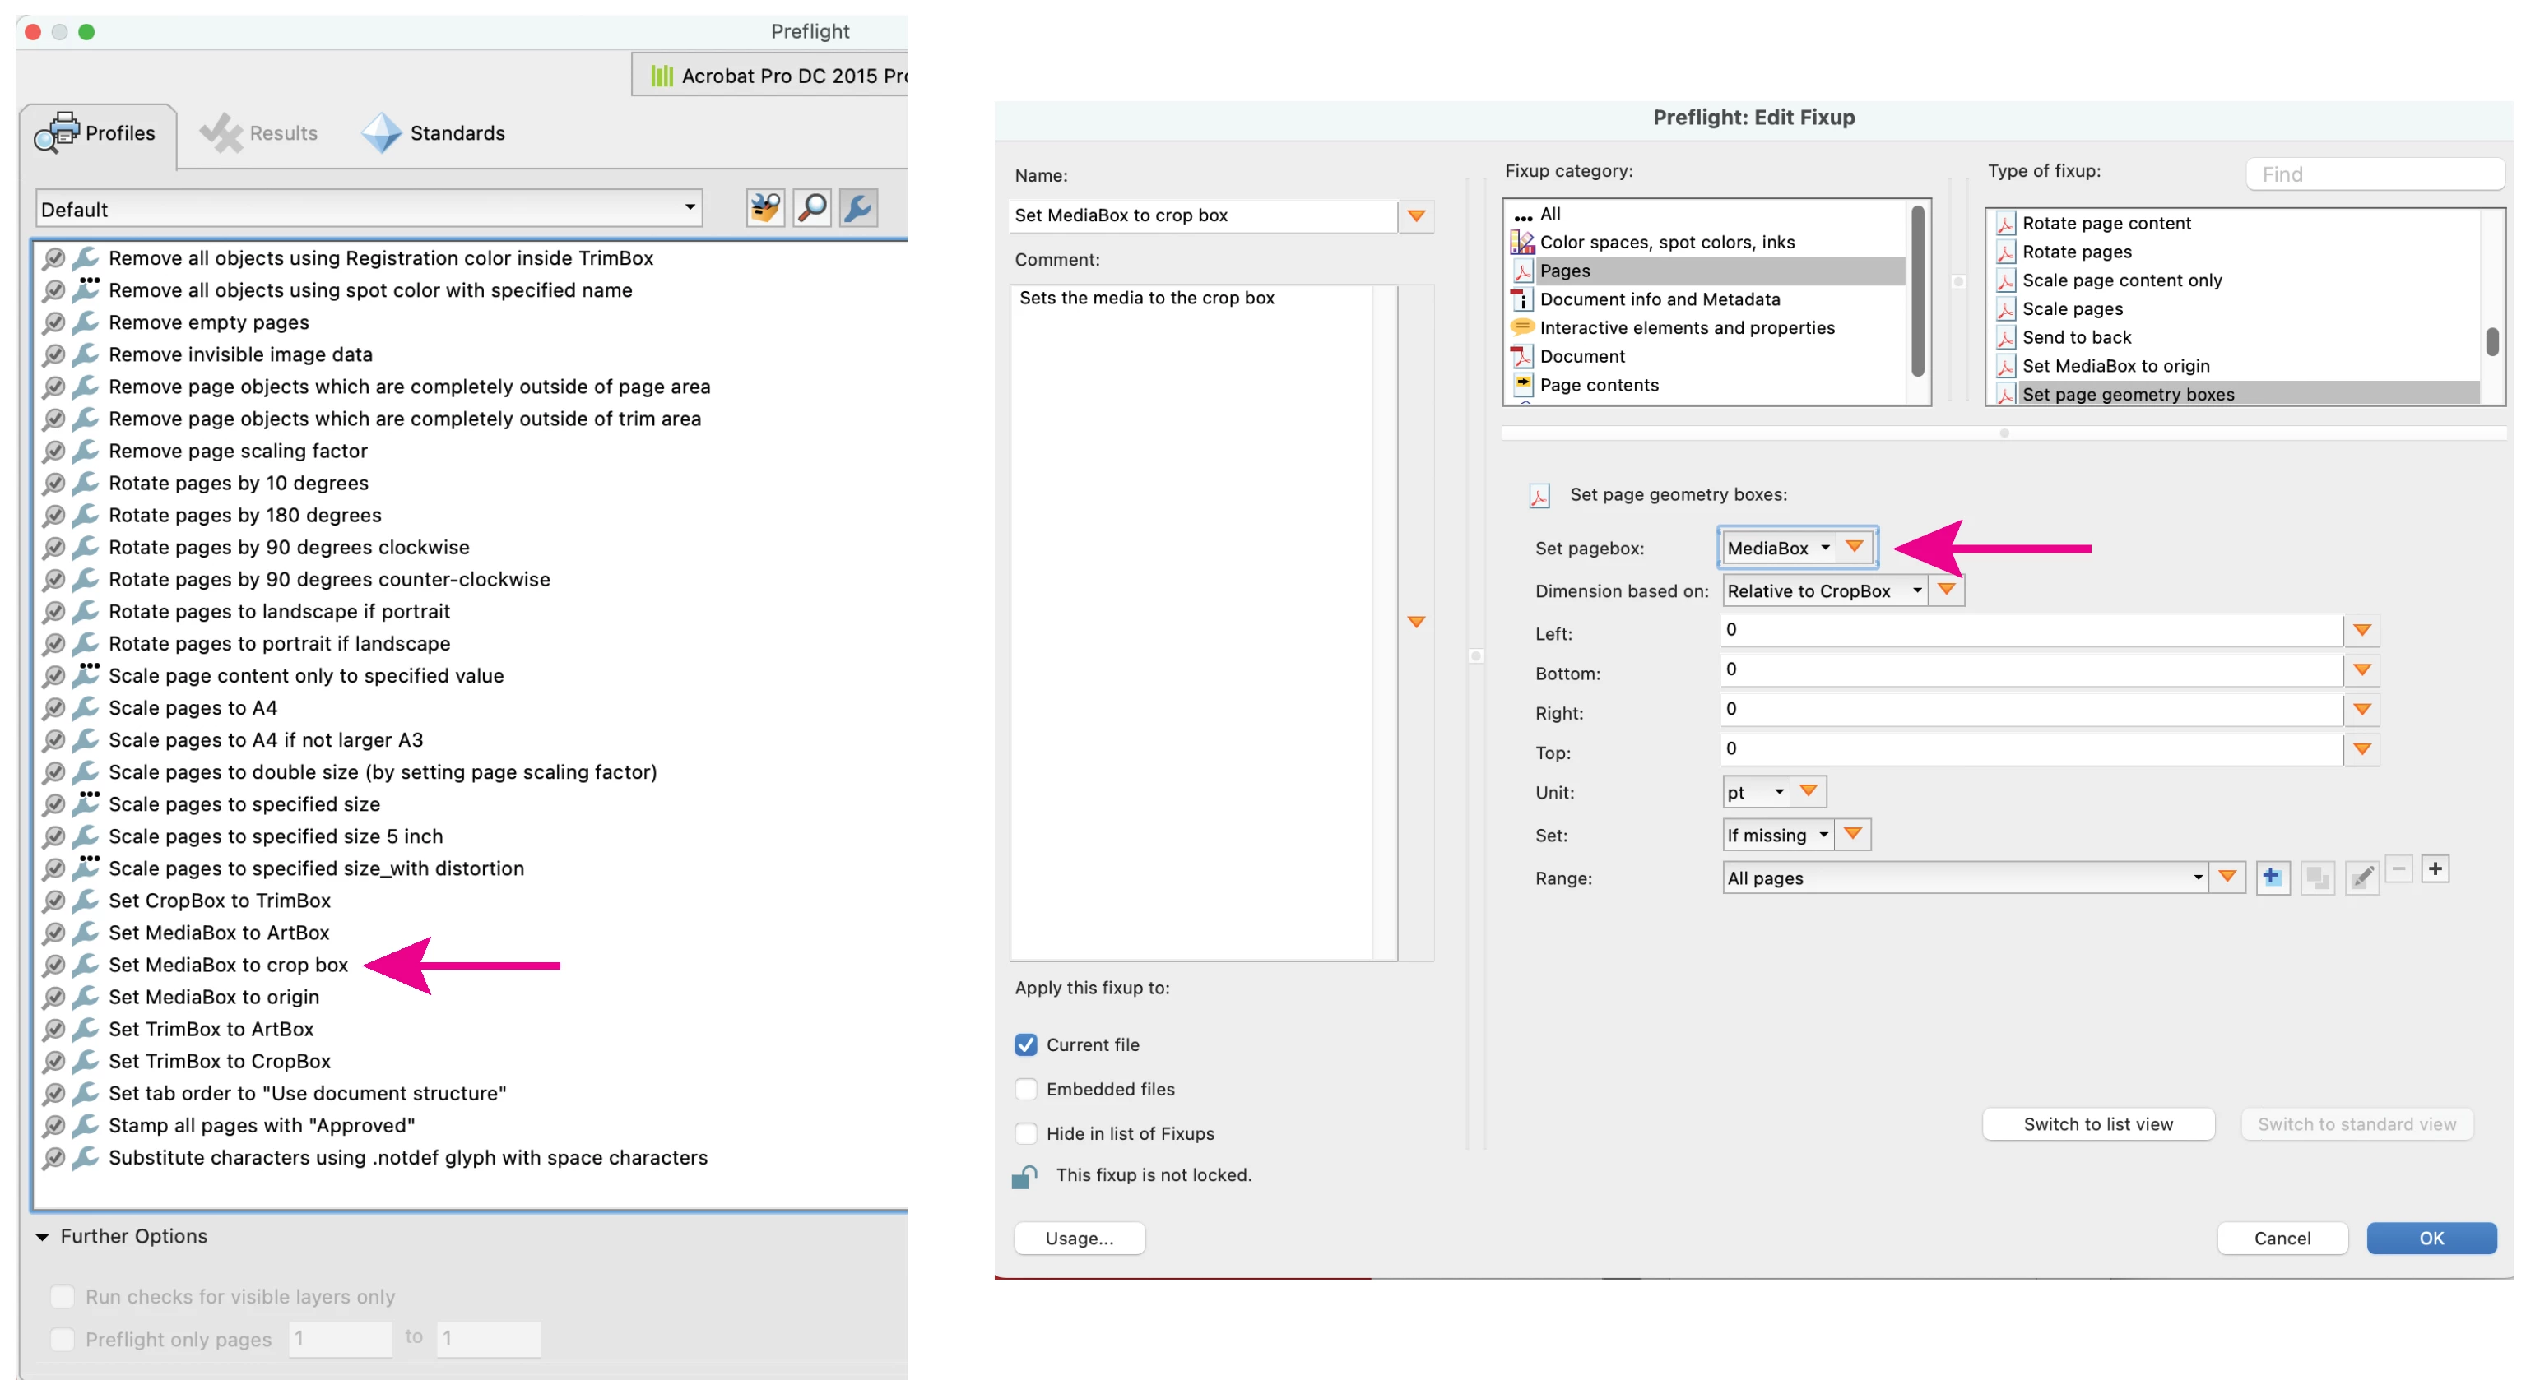Open the Unit pt dropdown
The height and width of the screenshot is (1380, 2526).
pos(1756,792)
